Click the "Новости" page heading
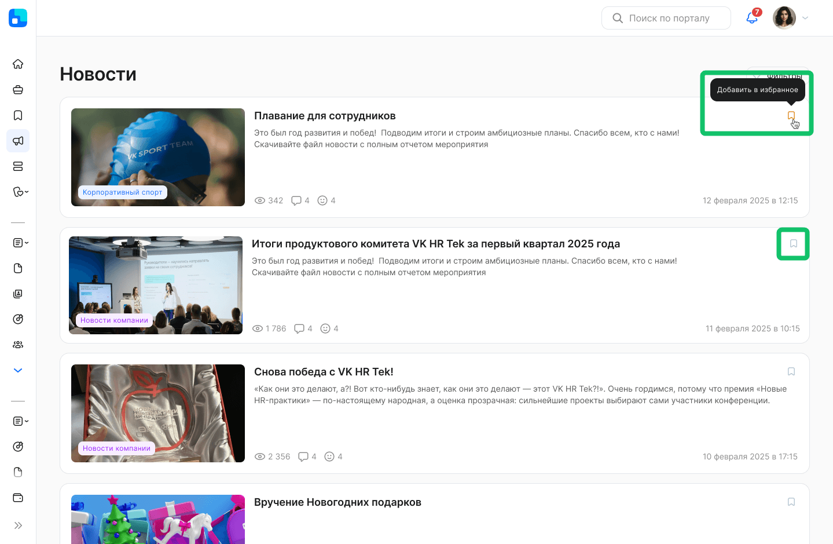This screenshot has width=833, height=544. tap(98, 74)
